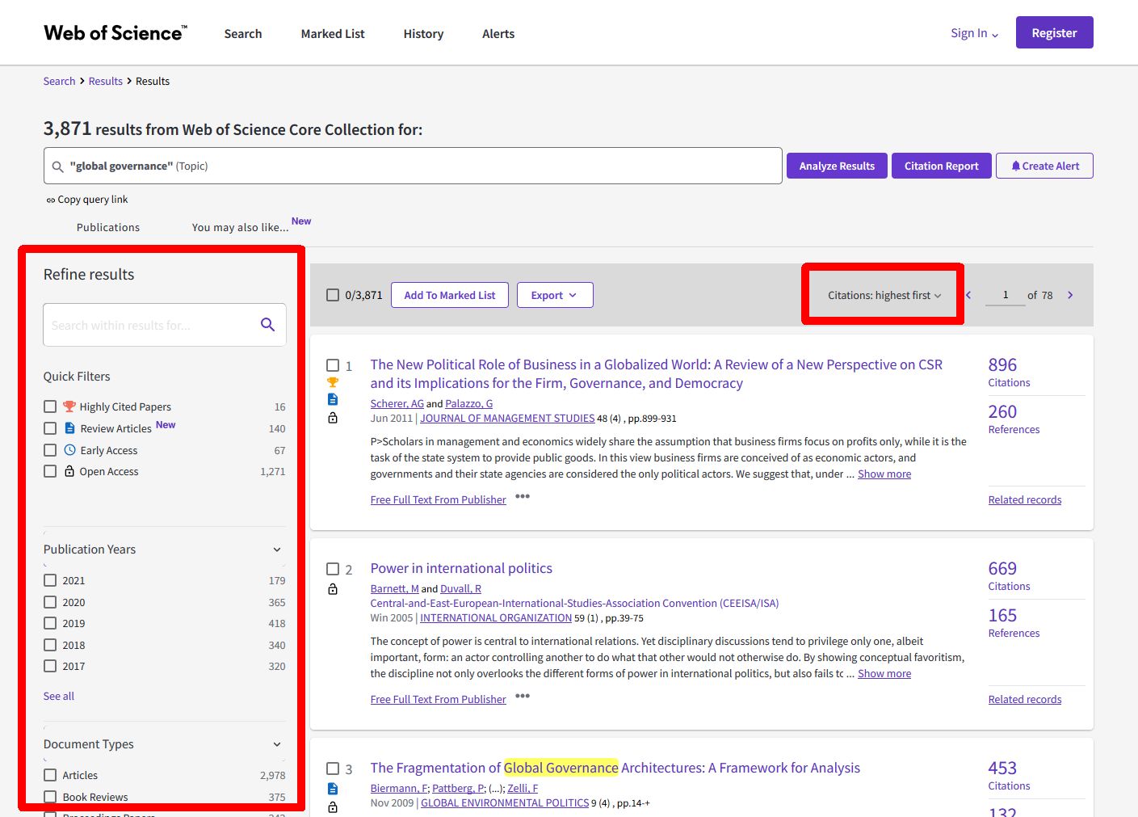Open the Sign In dropdown
The height and width of the screenshot is (817, 1138).
975,33
